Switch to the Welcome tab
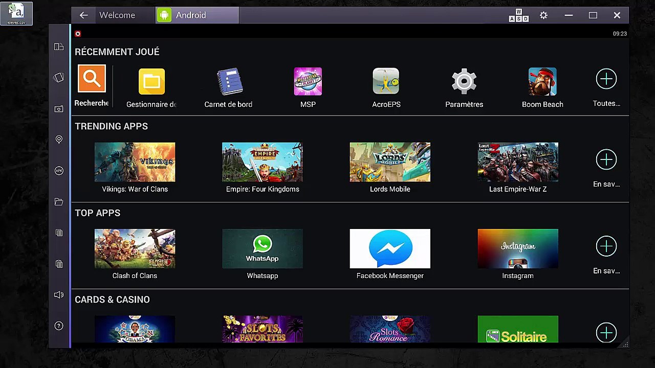 click(x=117, y=15)
